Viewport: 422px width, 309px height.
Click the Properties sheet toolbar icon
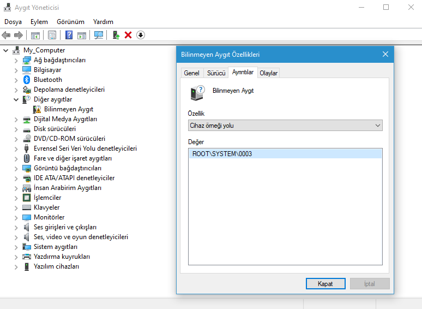pos(52,35)
